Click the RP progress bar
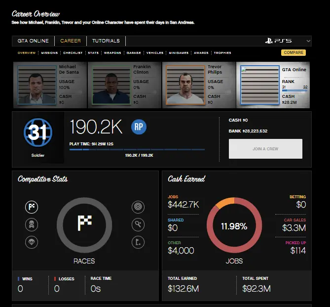330x307 pixels. [137, 149]
